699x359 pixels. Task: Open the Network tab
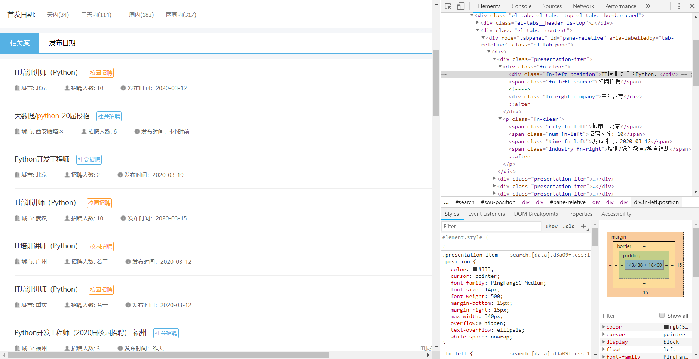pos(583,6)
